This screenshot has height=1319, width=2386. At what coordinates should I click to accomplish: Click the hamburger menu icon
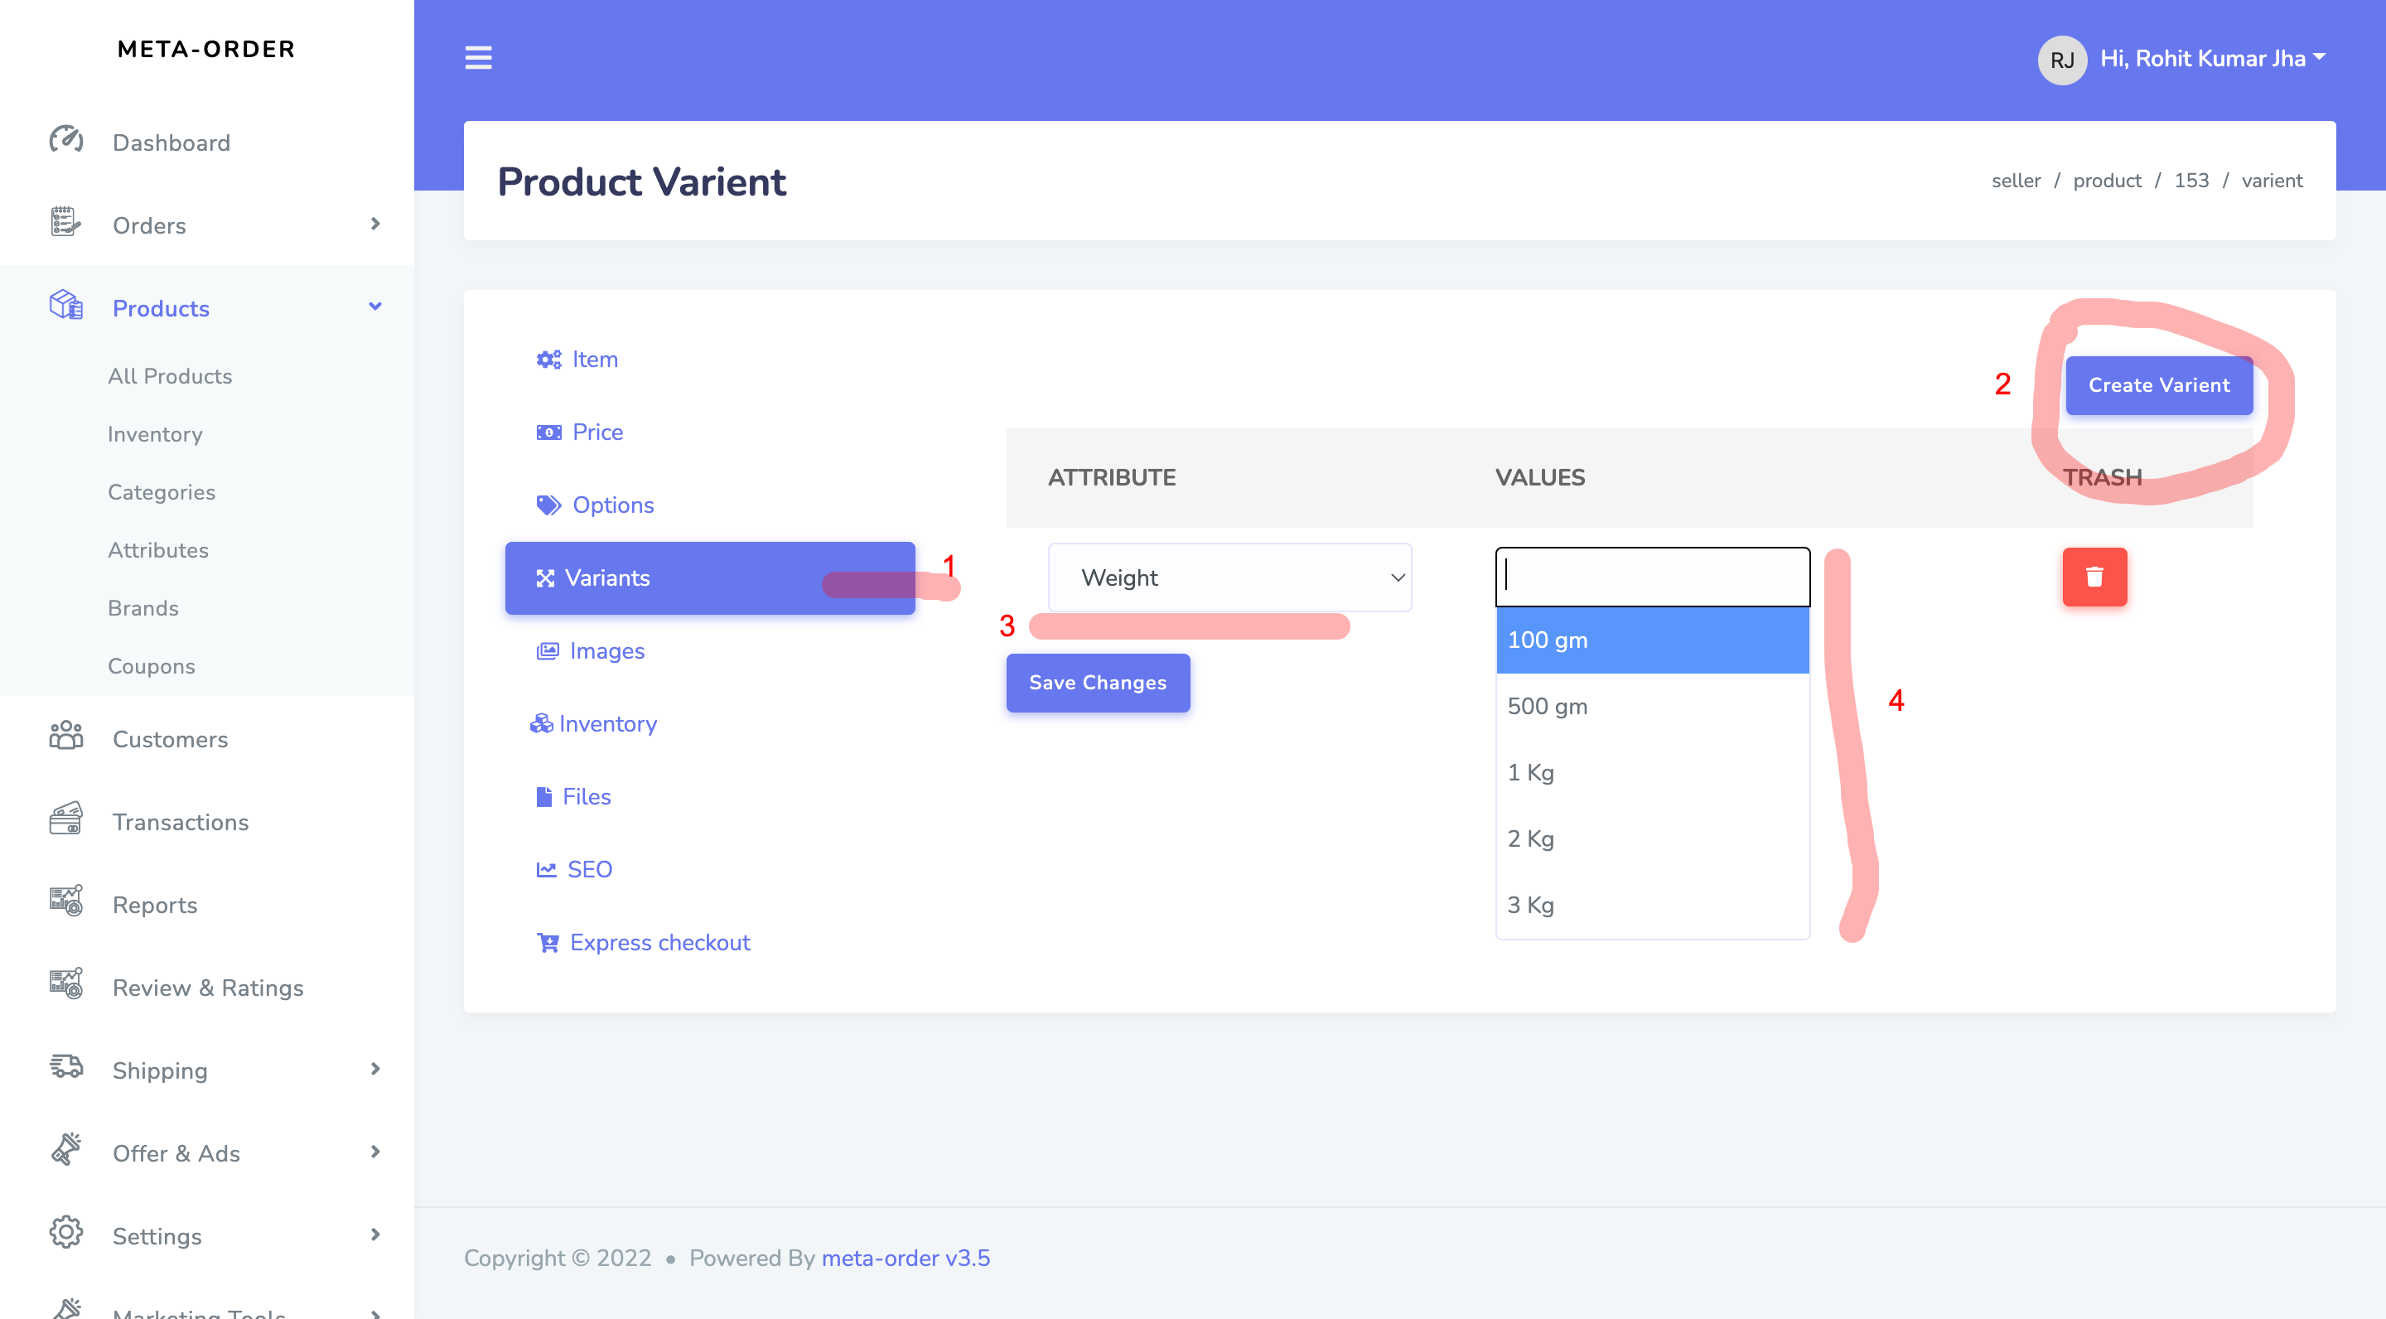pyautogui.click(x=478, y=57)
